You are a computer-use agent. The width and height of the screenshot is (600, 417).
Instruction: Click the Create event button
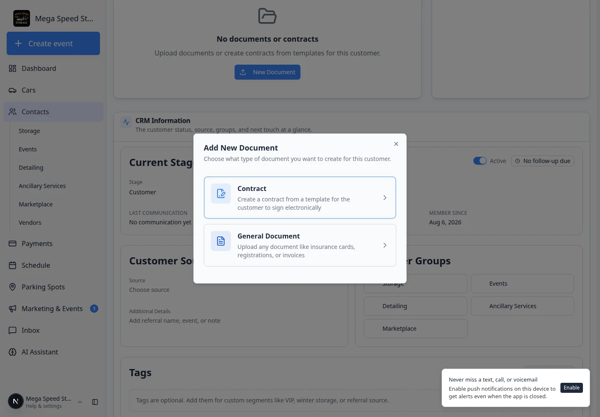53,43
